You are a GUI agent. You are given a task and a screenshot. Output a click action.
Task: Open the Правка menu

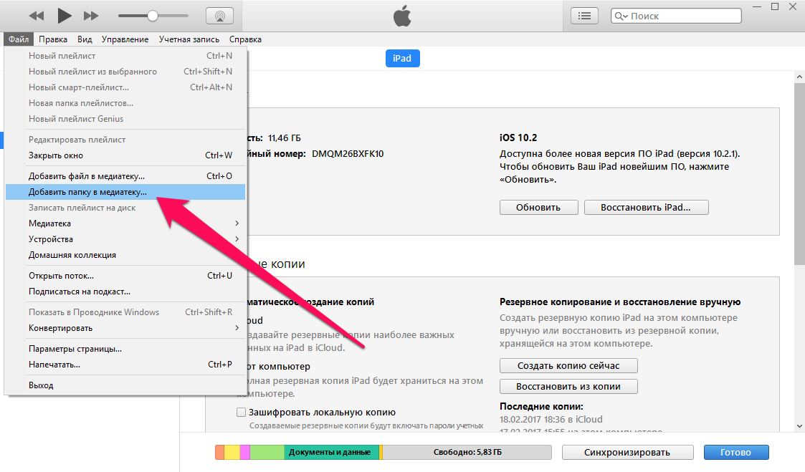tap(53, 39)
